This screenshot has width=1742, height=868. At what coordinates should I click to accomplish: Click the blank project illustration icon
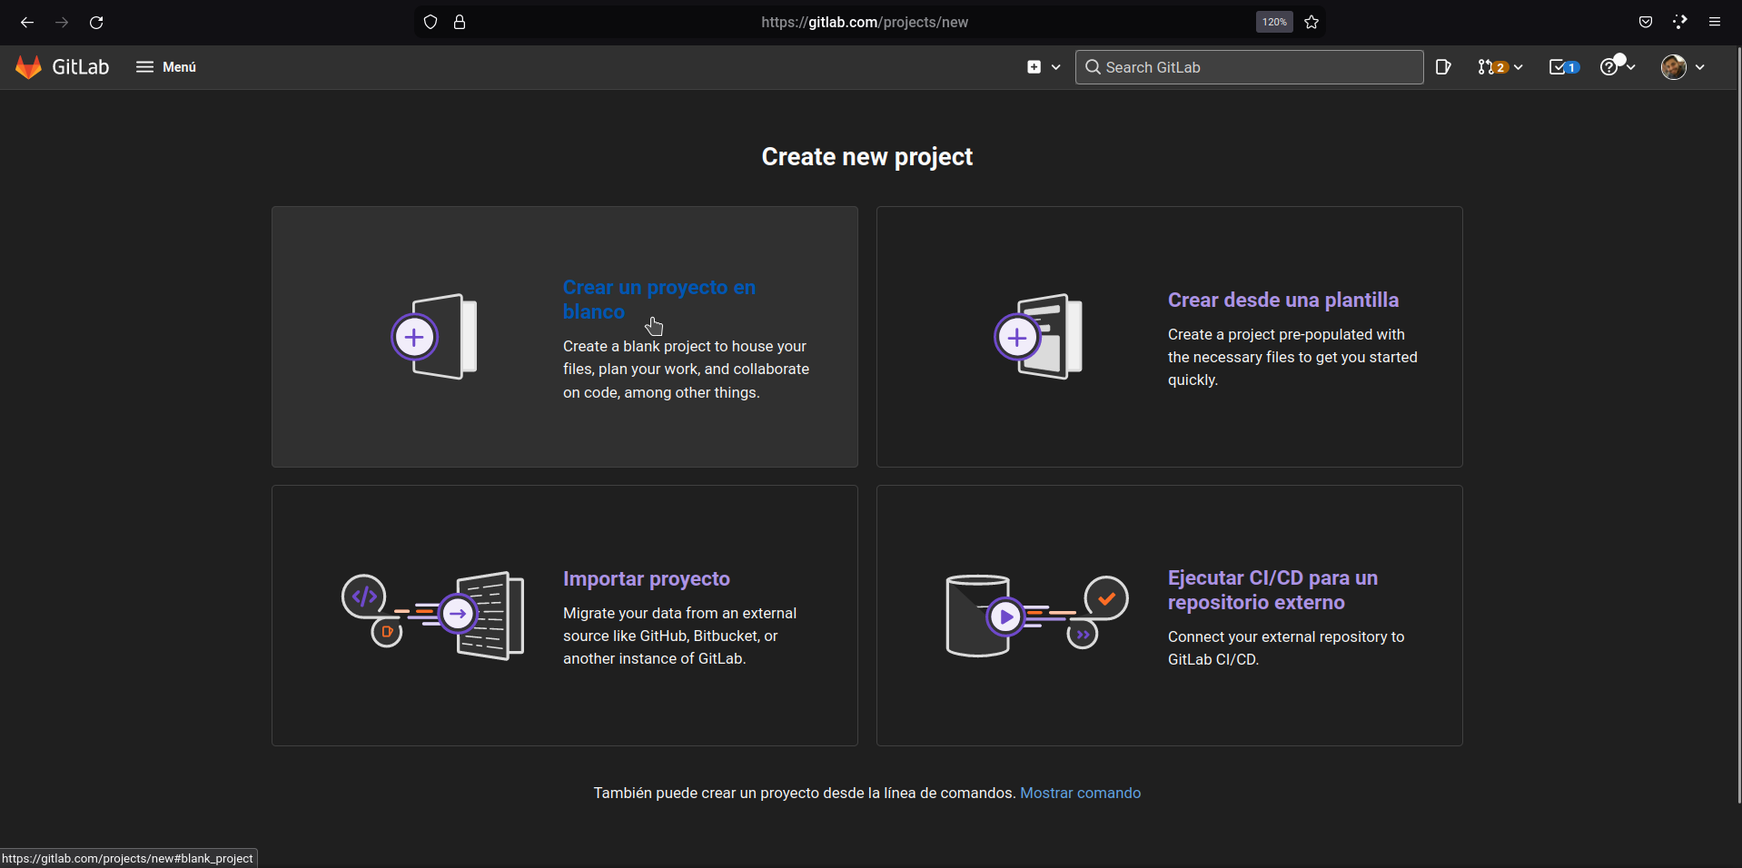pyautogui.click(x=434, y=337)
